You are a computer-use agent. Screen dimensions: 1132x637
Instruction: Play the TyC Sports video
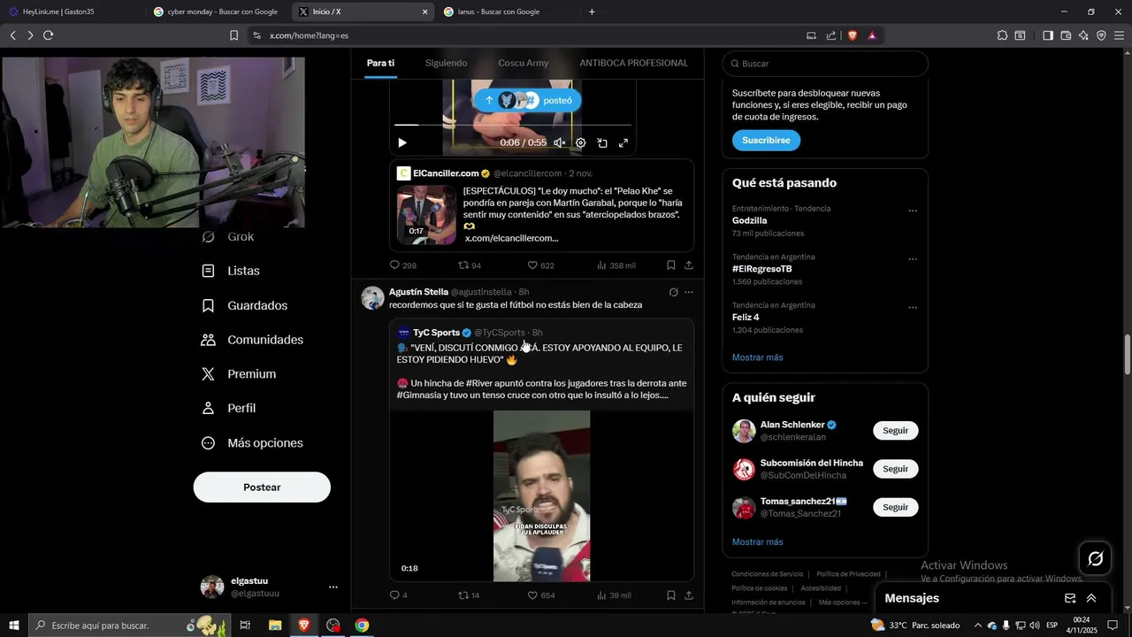tap(541, 495)
